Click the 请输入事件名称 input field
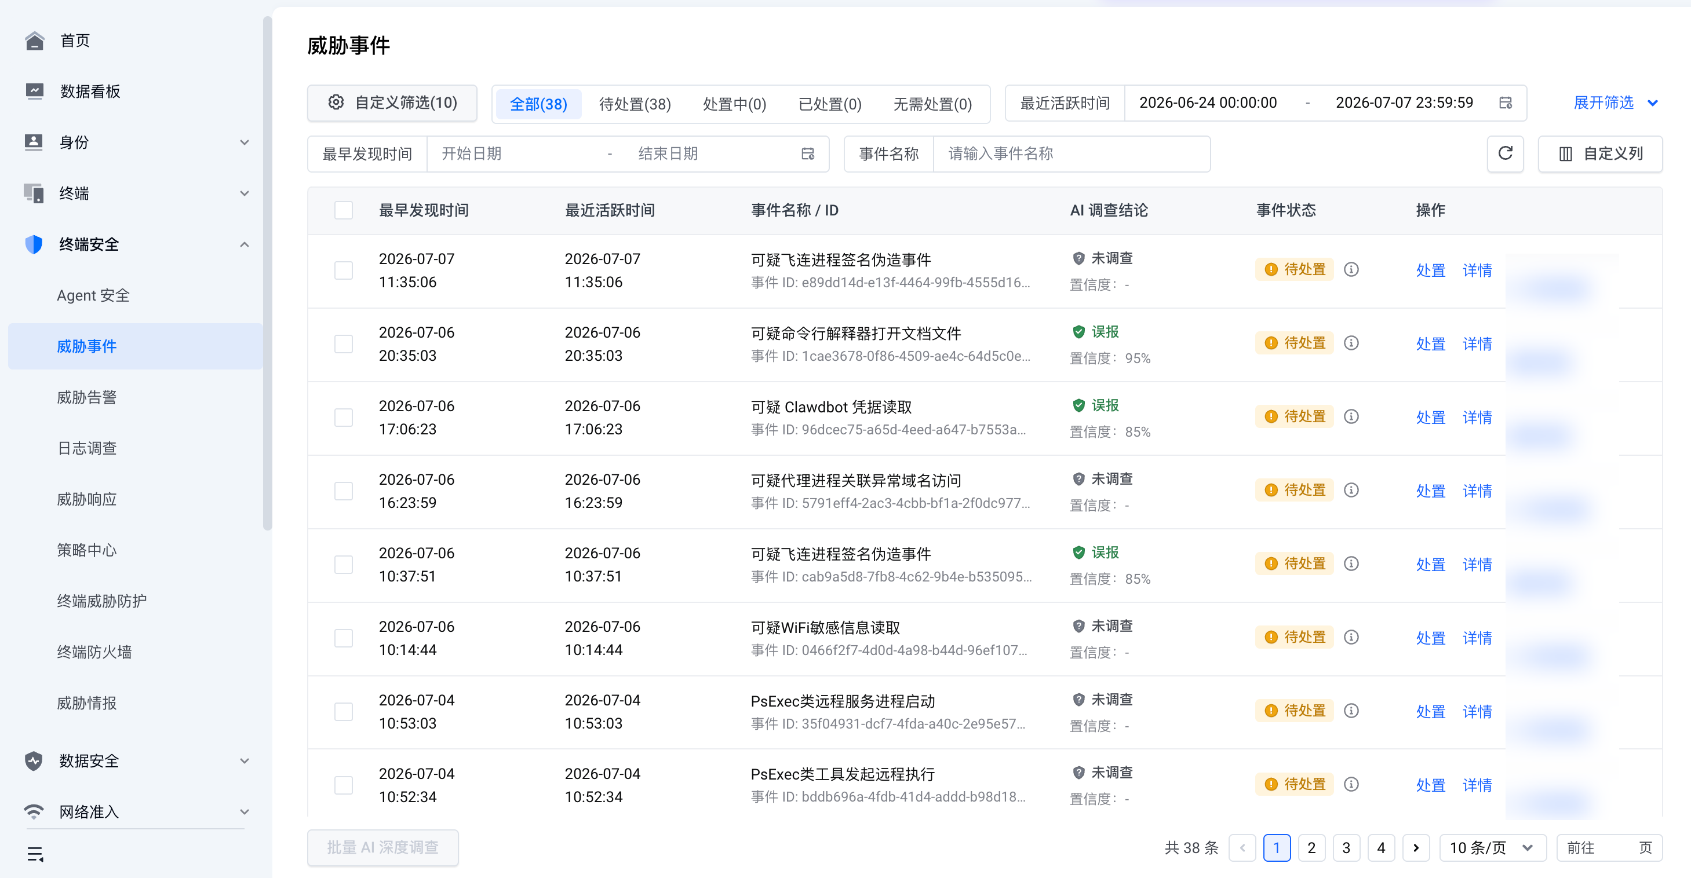This screenshot has height=878, width=1691. (x=1072, y=153)
